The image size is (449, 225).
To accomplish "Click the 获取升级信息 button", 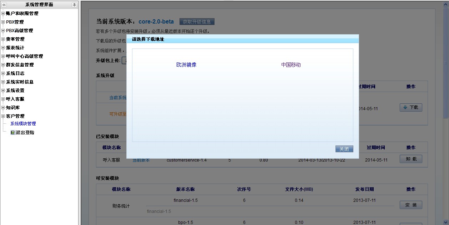I will click(197, 22).
